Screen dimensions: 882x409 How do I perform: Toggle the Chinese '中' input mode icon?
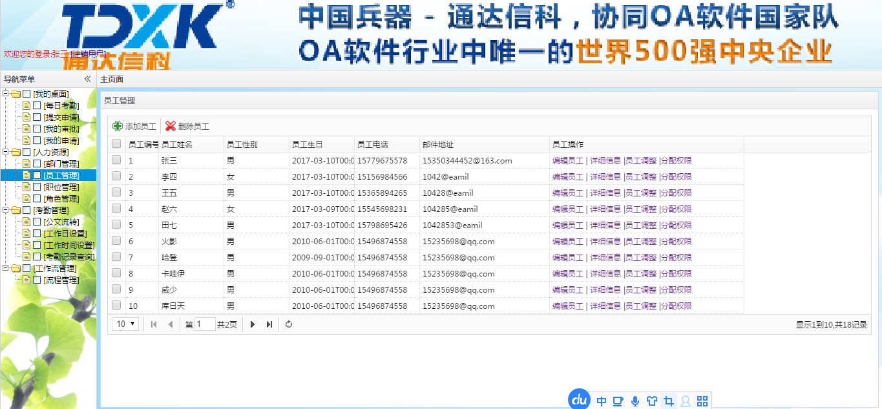click(602, 401)
